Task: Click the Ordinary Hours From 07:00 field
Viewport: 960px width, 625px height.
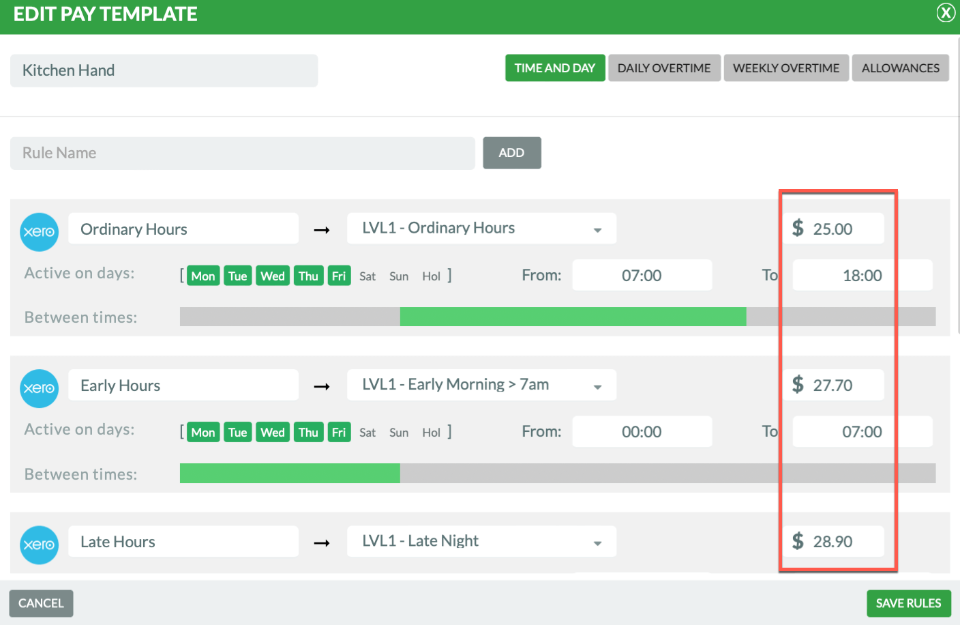Action: pos(642,275)
